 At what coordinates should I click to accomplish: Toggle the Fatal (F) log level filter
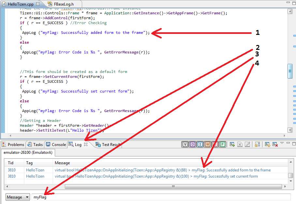(223, 145)
